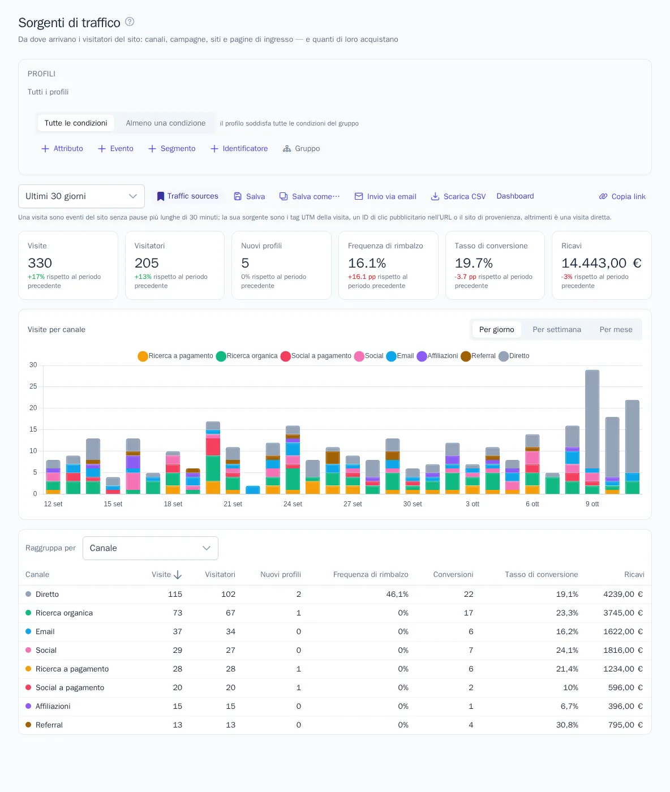Switch chart to Per giorno
Image resolution: width=670 pixels, height=792 pixels.
click(x=497, y=329)
